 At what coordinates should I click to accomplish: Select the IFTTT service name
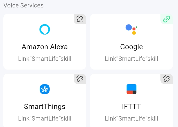click(x=131, y=107)
